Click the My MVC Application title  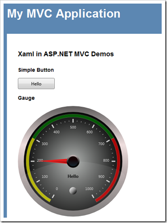64,14
